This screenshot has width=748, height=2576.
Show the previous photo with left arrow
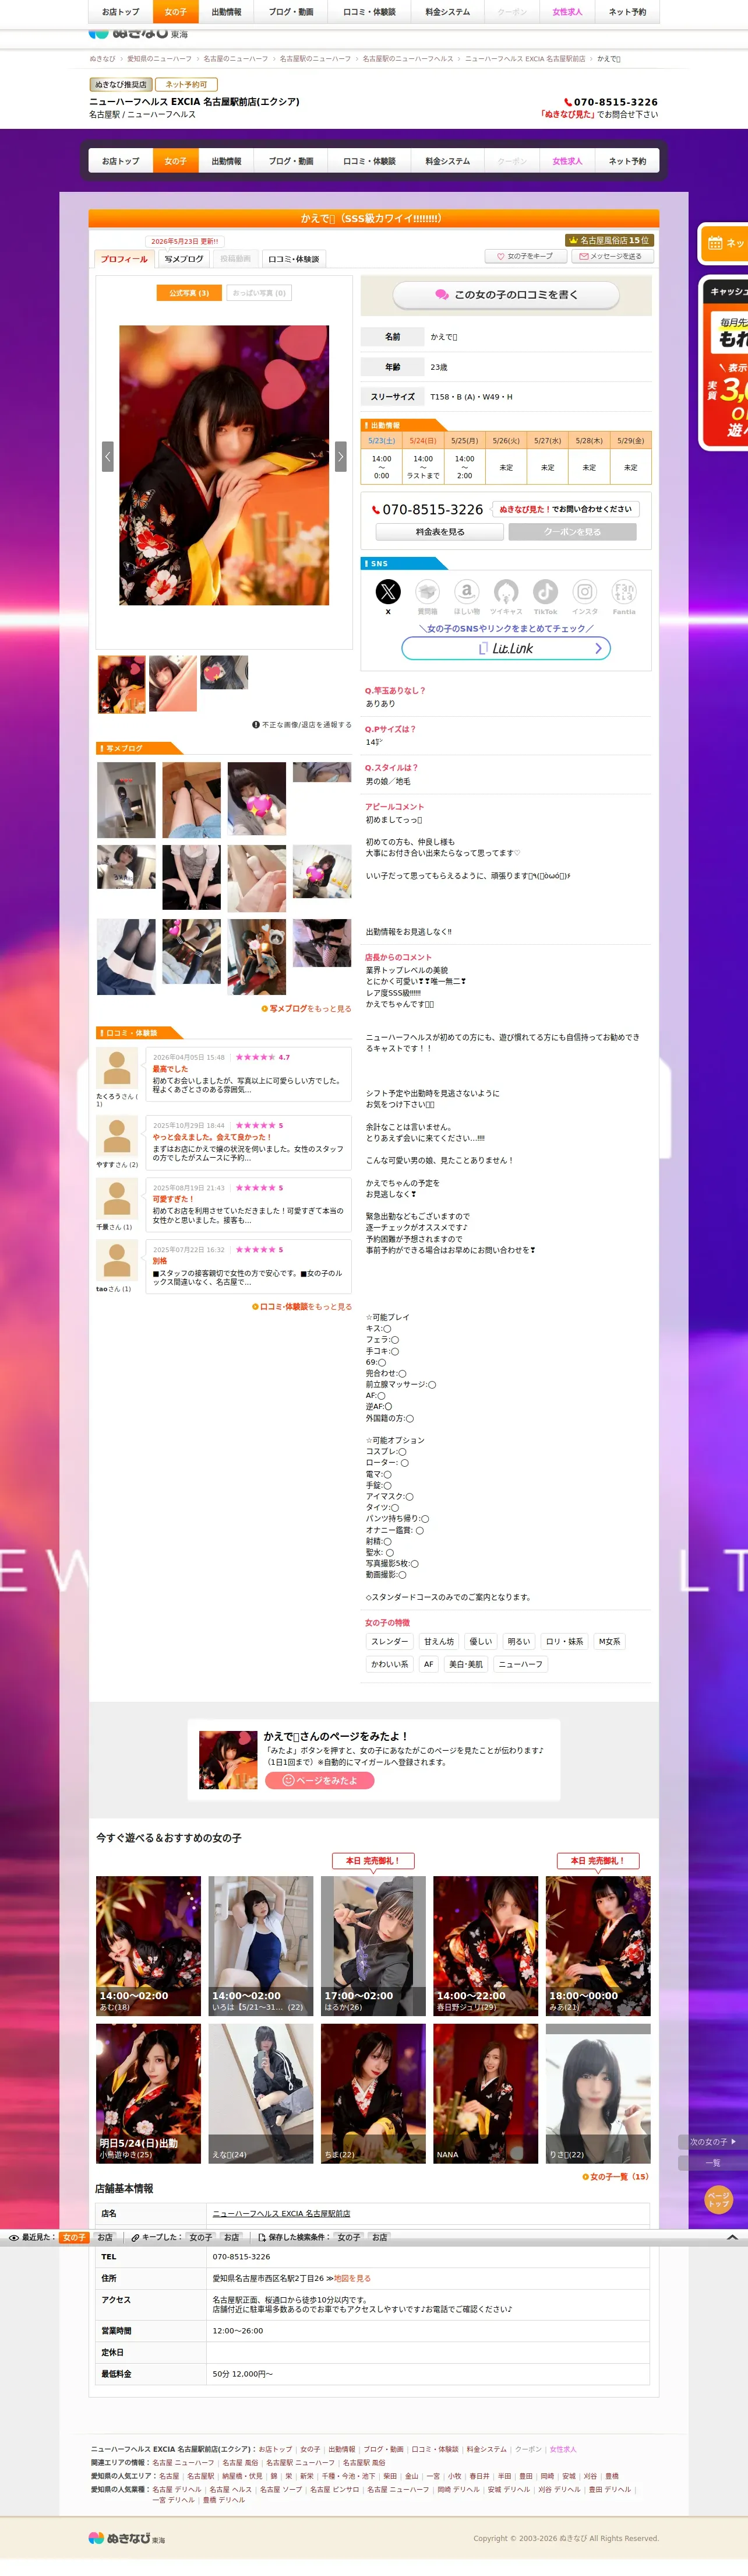(108, 456)
